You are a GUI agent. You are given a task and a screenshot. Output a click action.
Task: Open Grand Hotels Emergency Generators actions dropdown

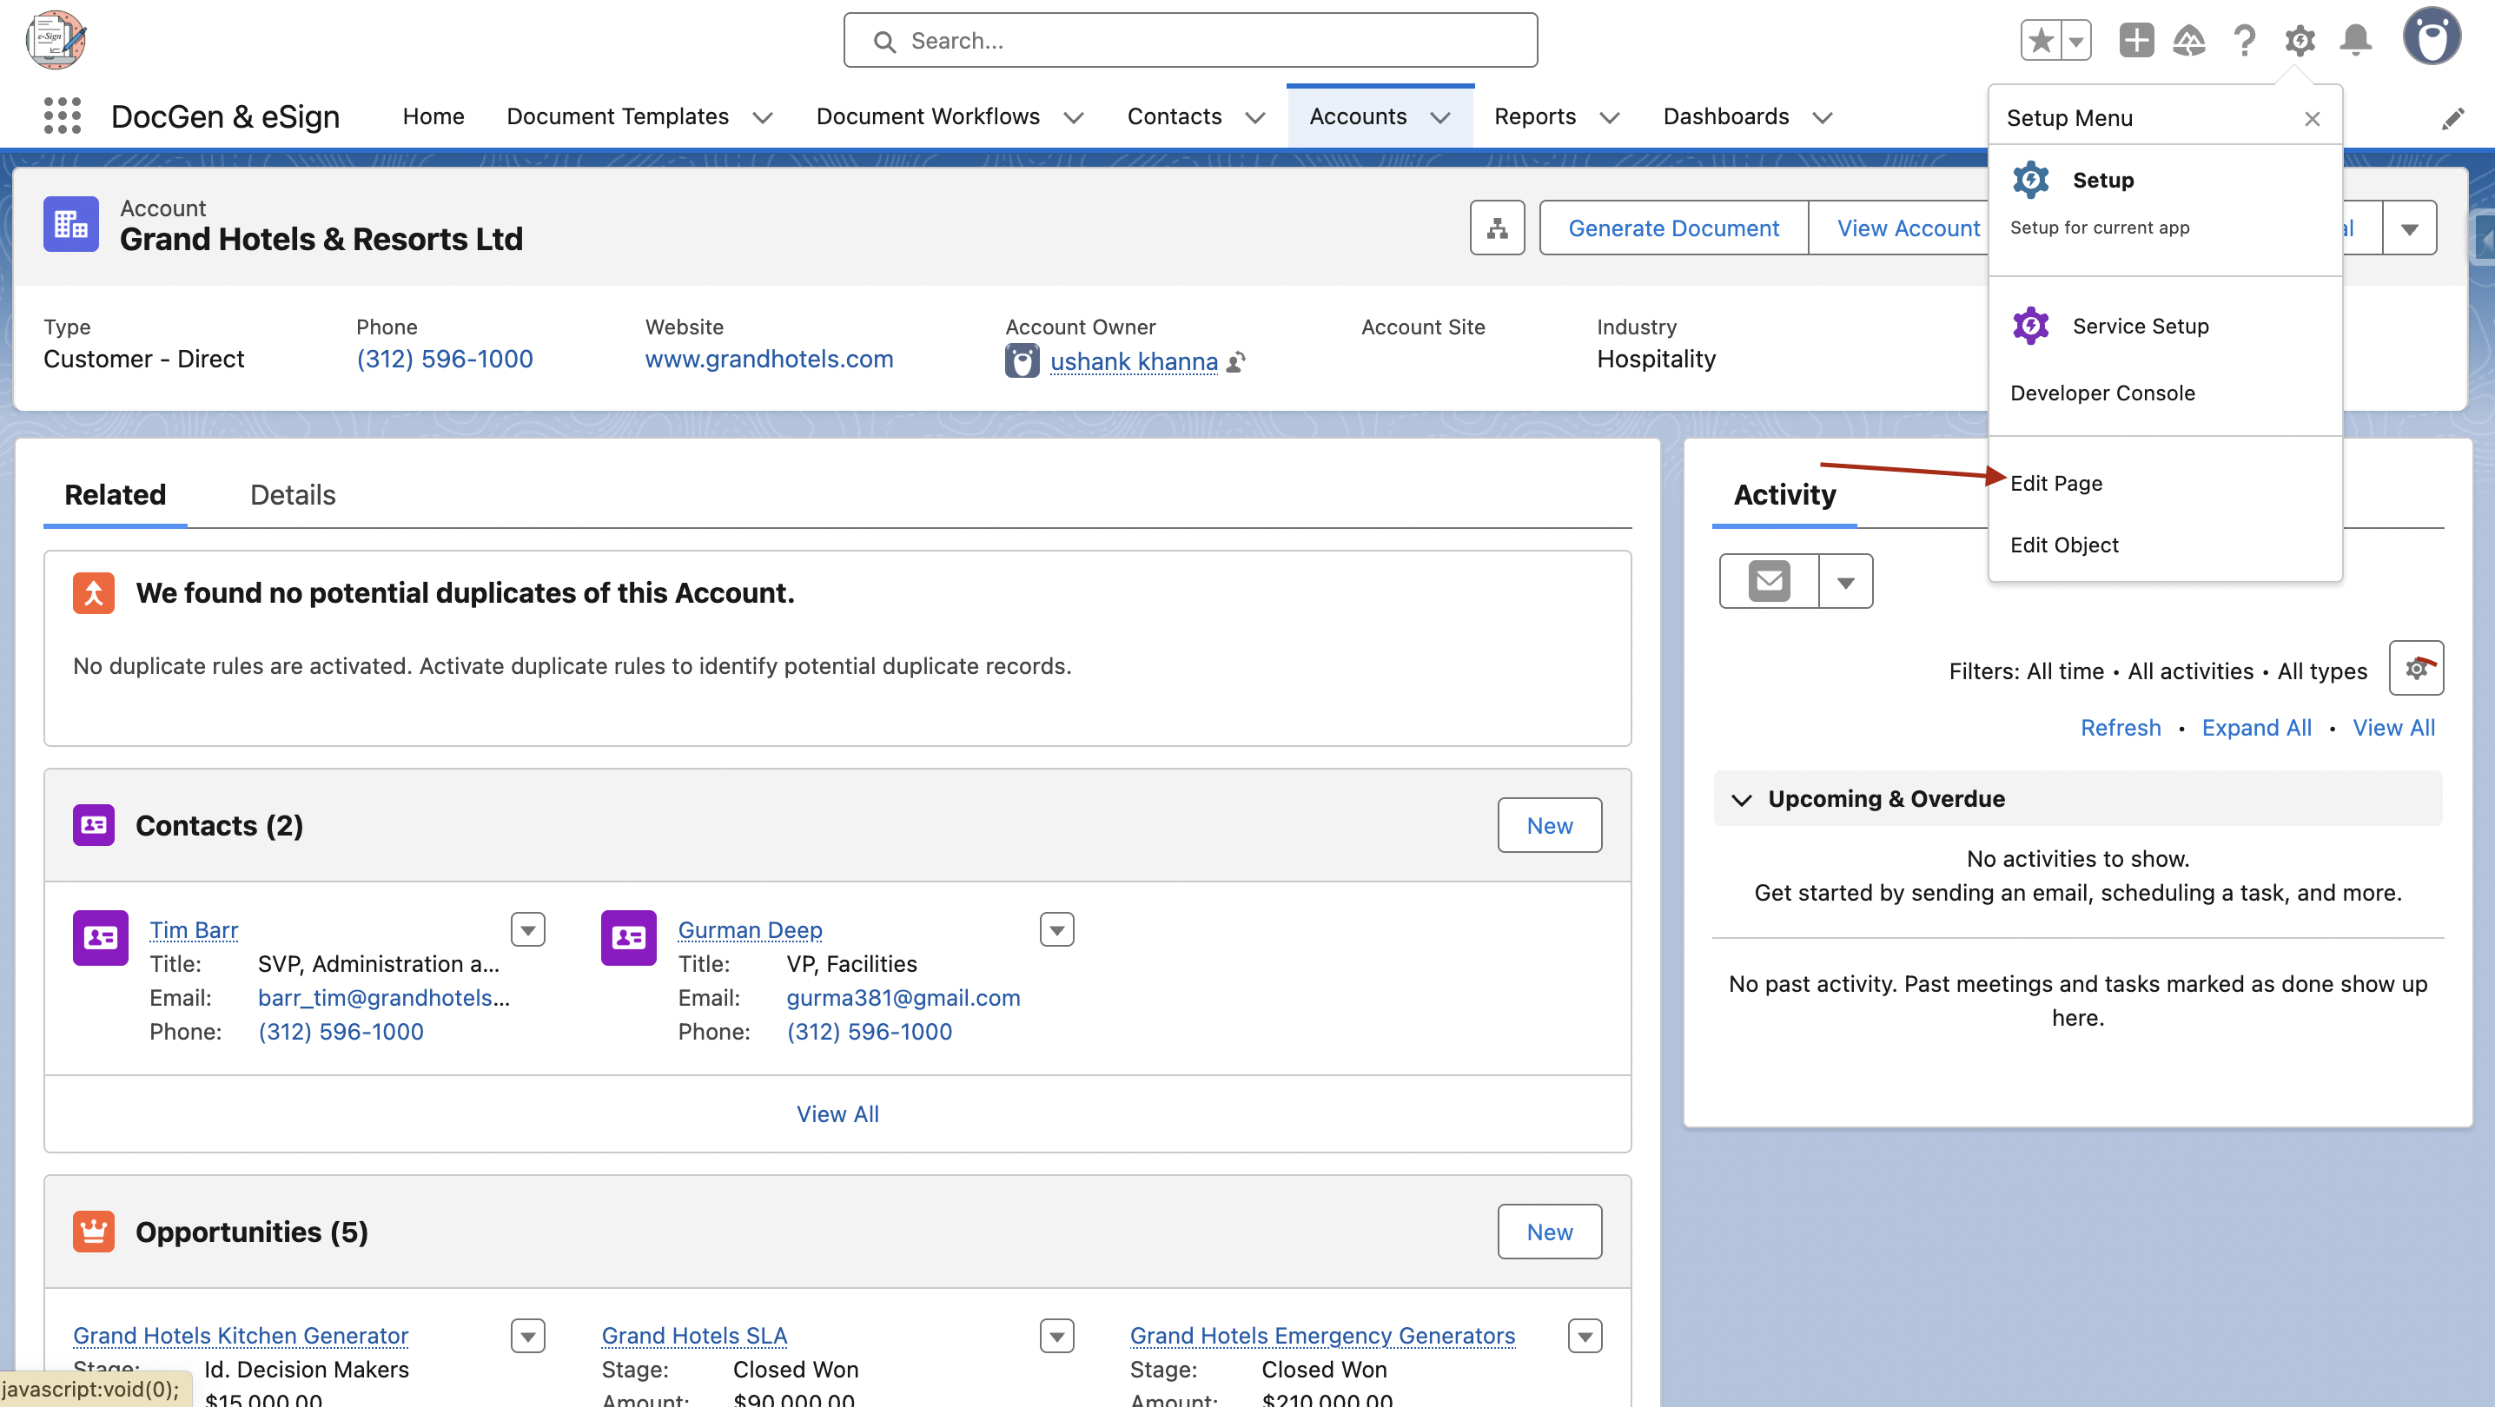1585,1337
